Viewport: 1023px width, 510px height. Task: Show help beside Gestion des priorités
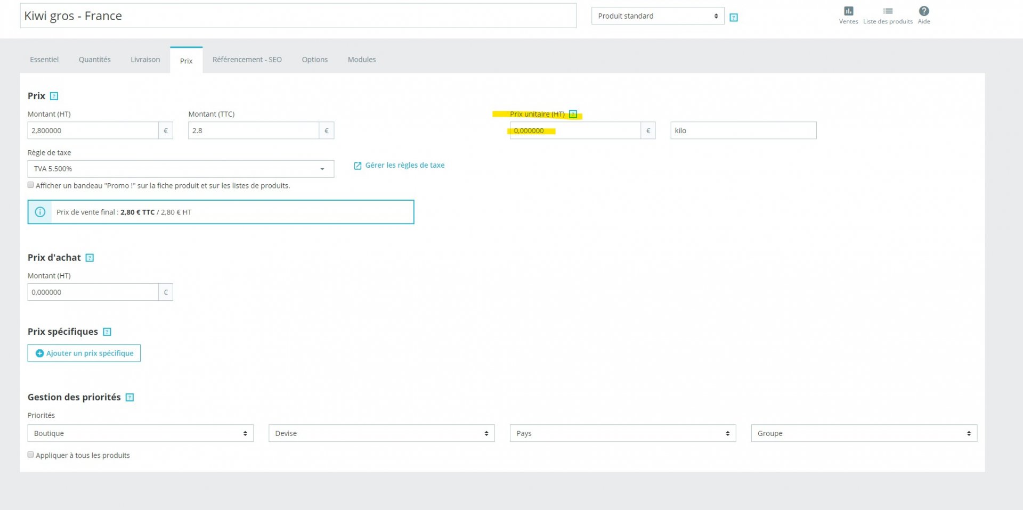pos(129,398)
